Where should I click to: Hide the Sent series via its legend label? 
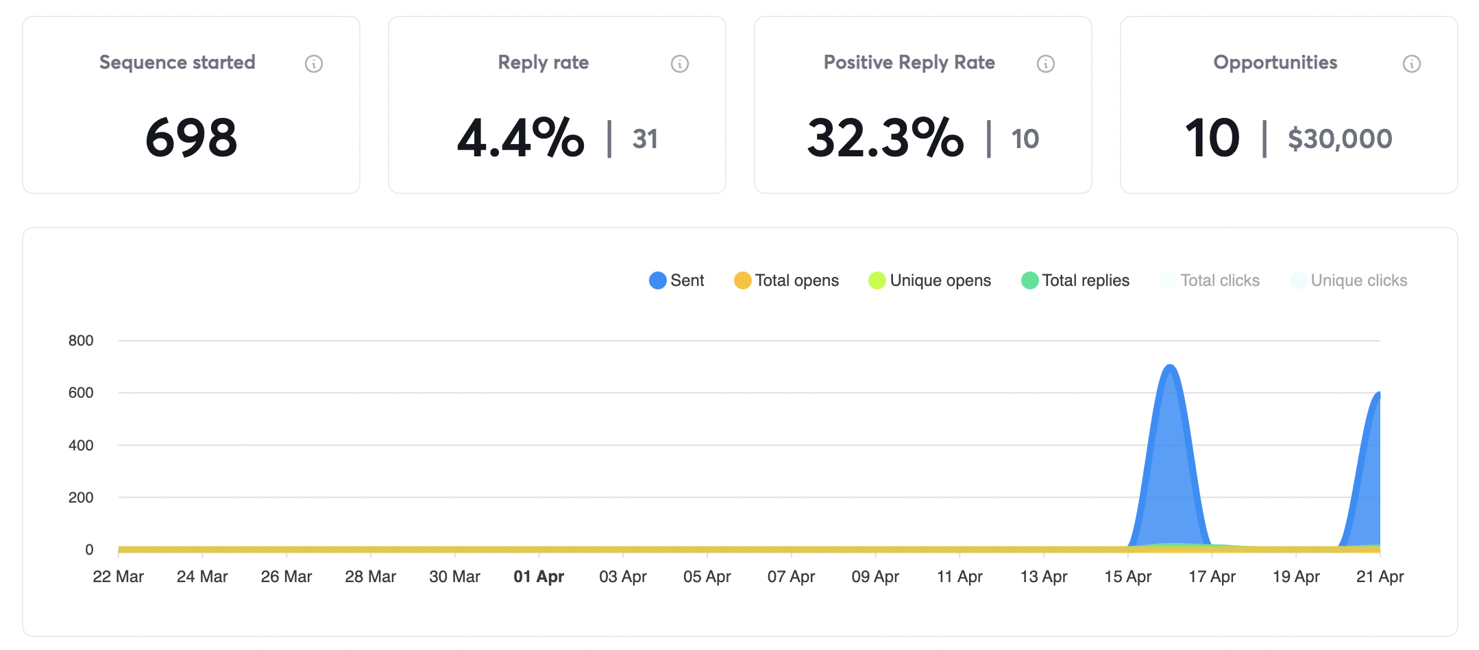[688, 280]
